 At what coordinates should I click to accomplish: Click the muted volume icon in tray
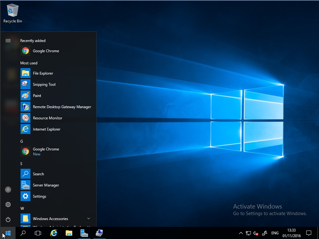tap(256, 233)
